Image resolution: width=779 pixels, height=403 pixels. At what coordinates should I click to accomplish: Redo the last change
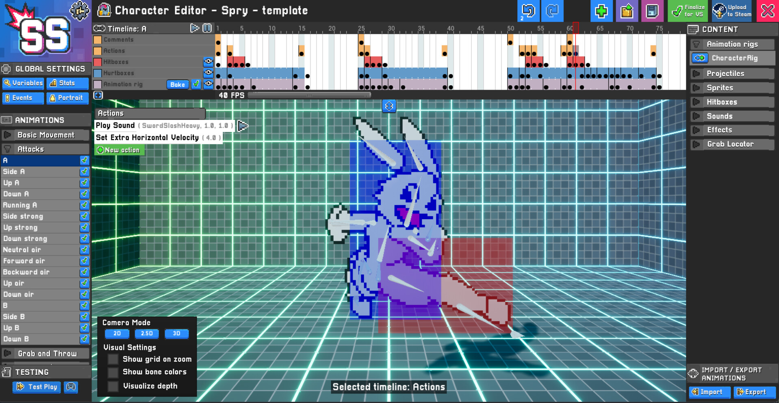click(x=552, y=11)
